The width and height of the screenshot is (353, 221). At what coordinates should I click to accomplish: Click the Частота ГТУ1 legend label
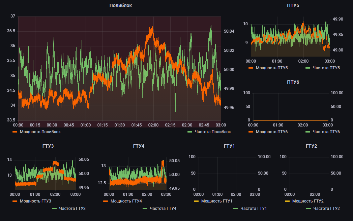coord(254,209)
